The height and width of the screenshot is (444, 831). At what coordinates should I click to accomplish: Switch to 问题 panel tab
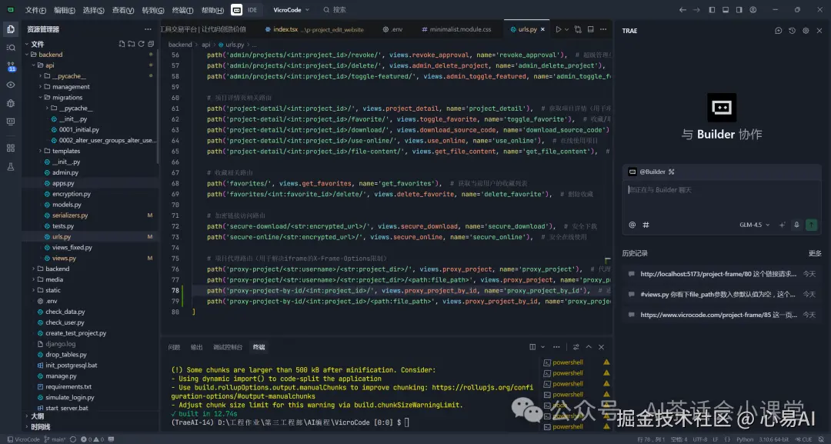[x=174, y=347]
